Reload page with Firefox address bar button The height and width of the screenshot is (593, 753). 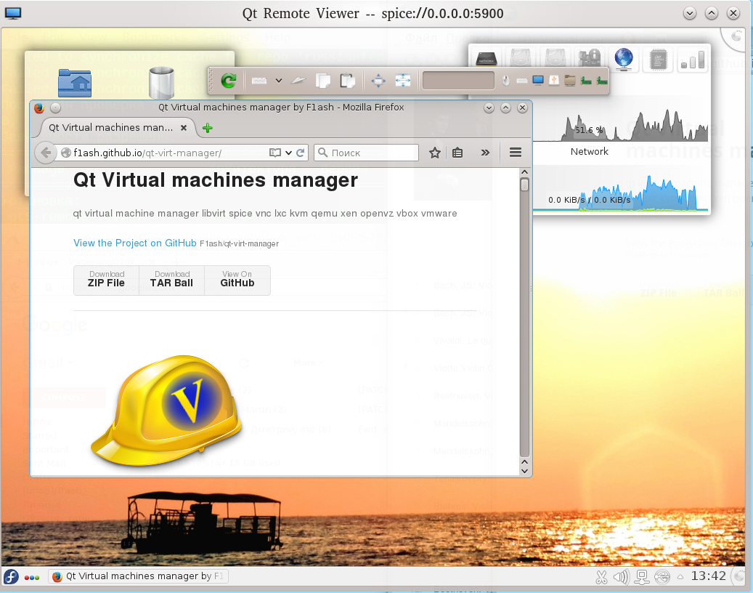click(301, 153)
